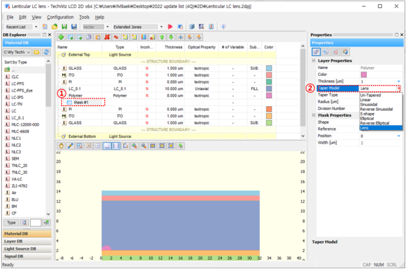This screenshot has height=270, width=407.
Task: Click the refresh icon in DB Explorer
Action: pos(46,52)
